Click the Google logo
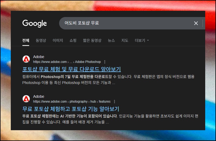 (35, 23)
